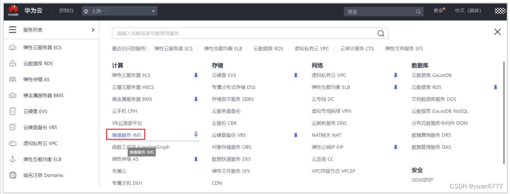Open 云手机 CPH service
The height and width of the screenshot is (194, 510).
tap(125, 111)
